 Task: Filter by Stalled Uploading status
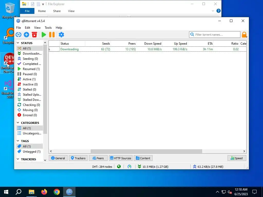point(30,94)
